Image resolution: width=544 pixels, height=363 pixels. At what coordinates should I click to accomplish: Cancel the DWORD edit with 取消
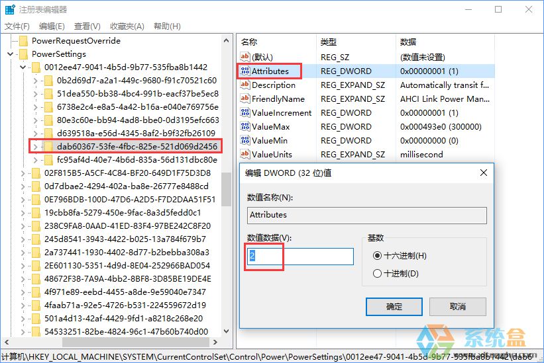pyautogui.click(x=458, y=307)
